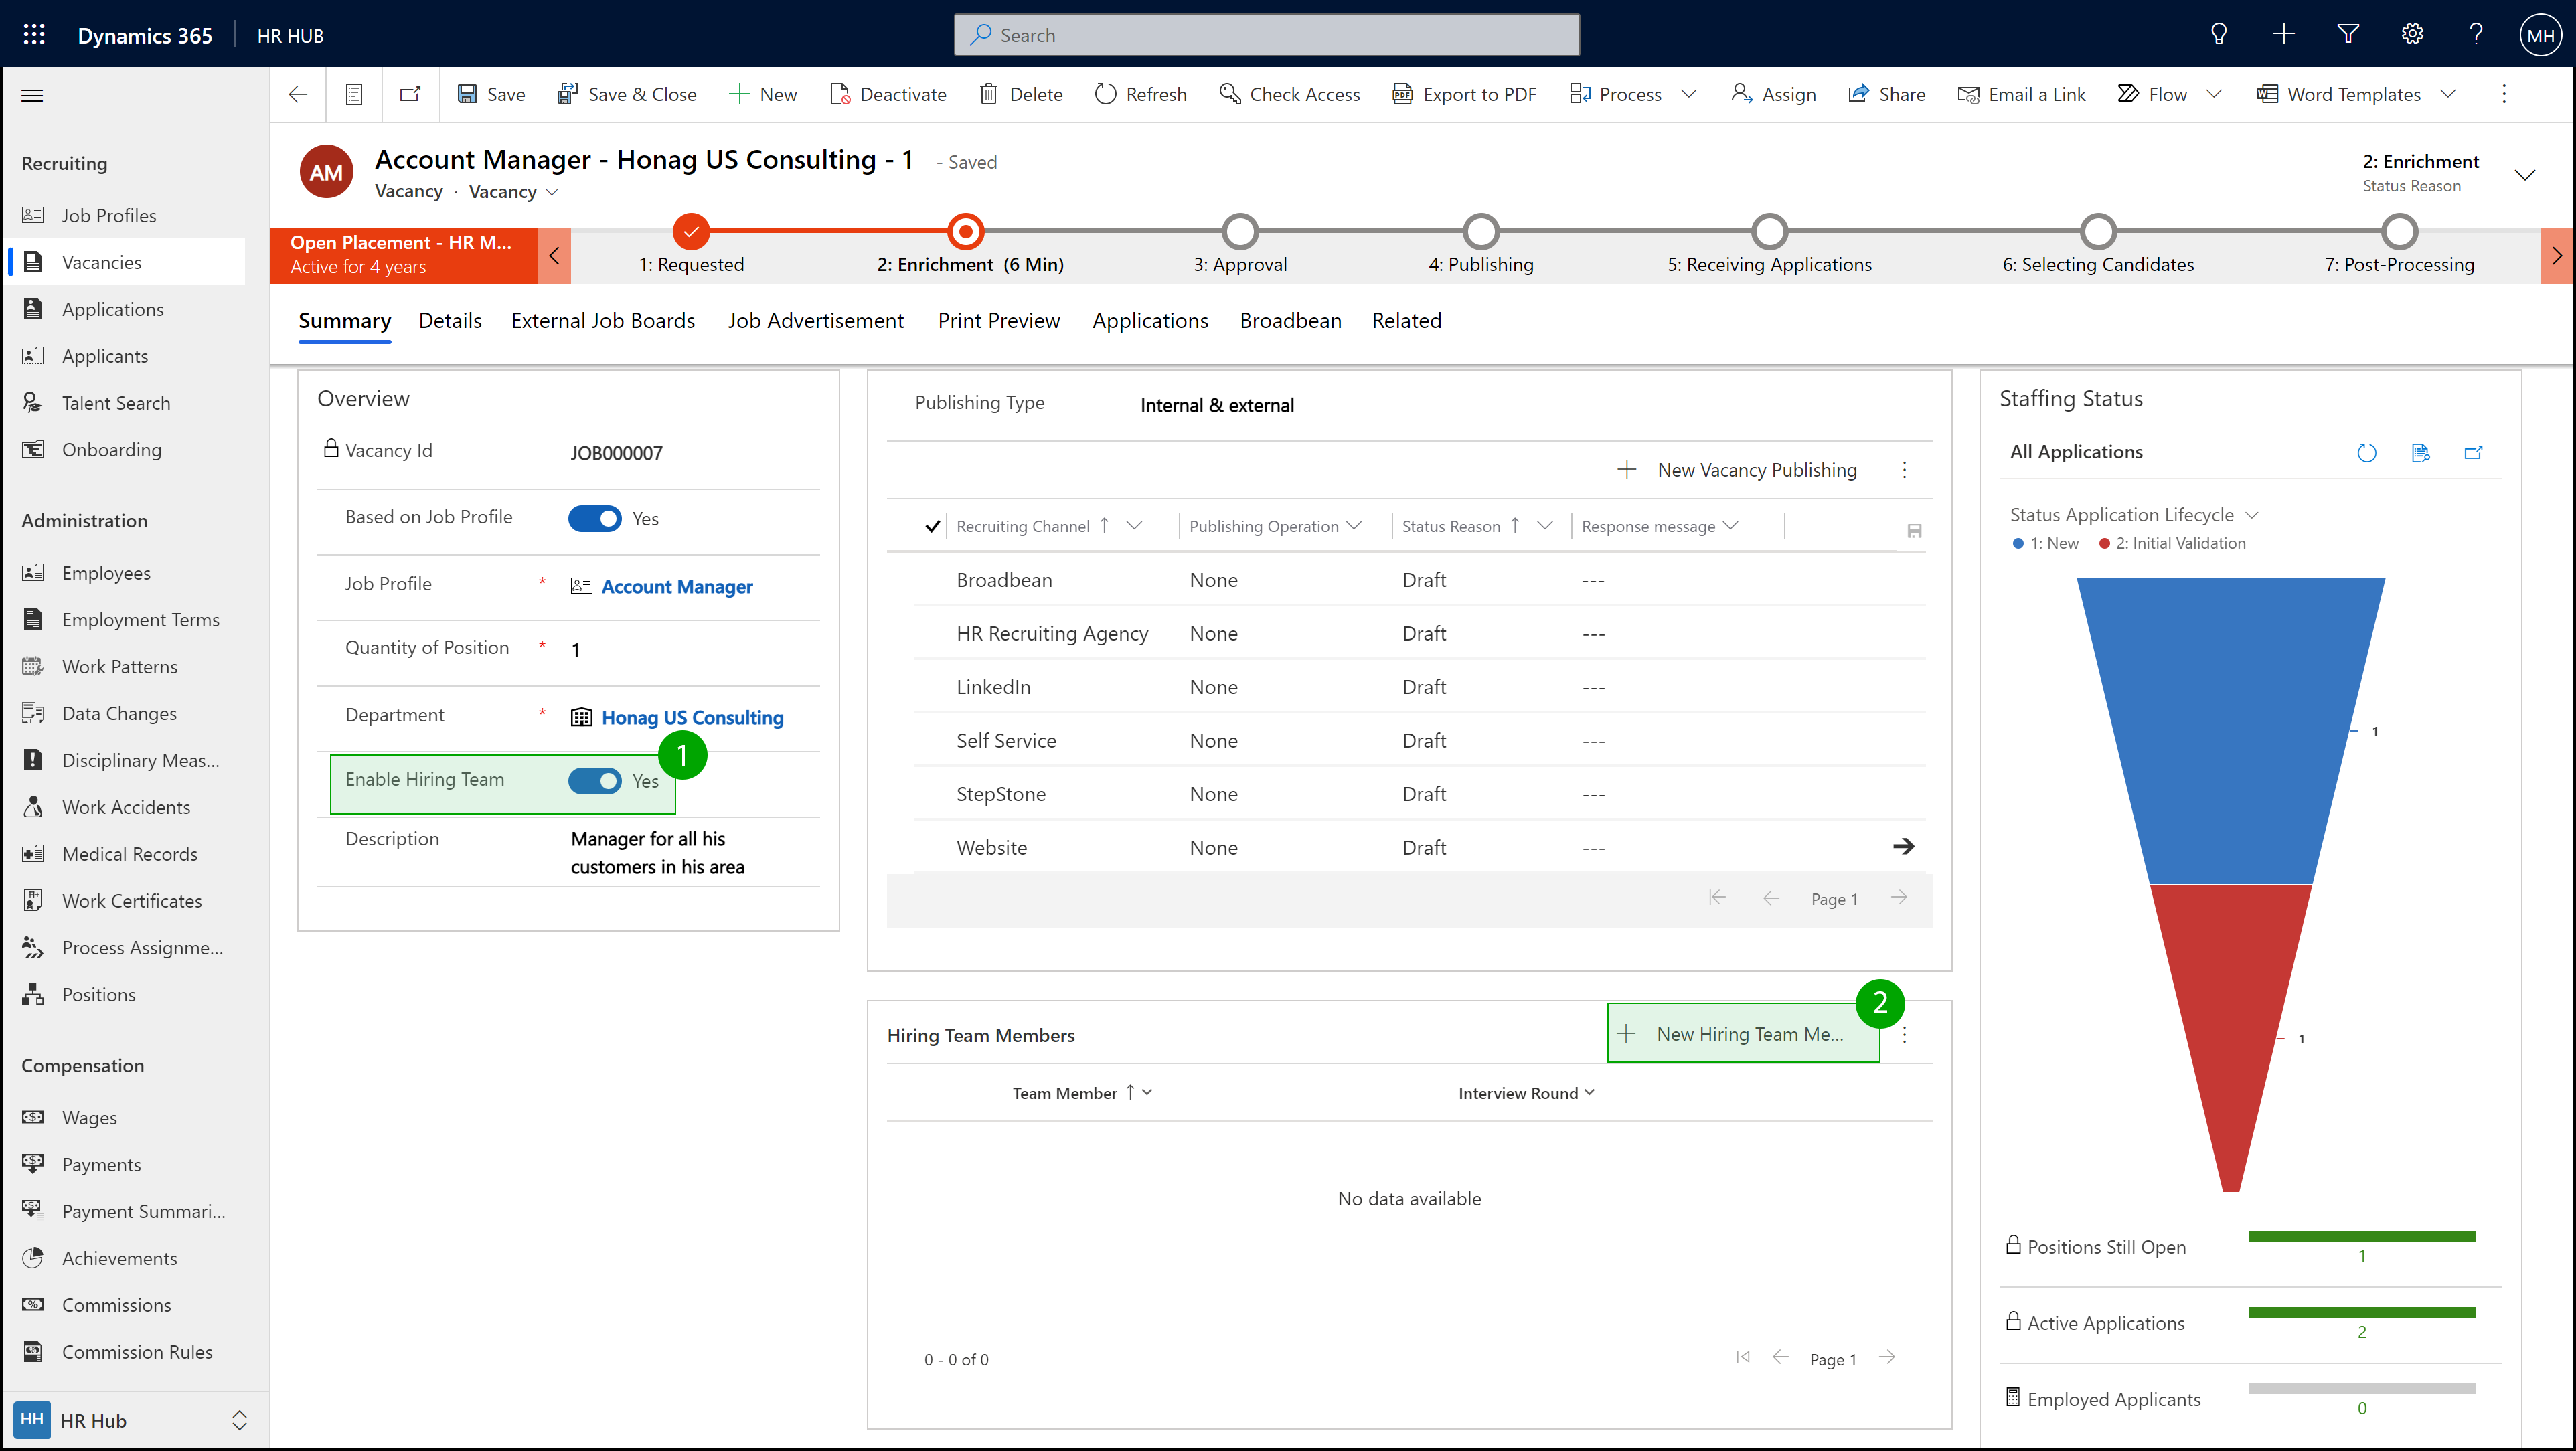
Task: Collapse the site map hamburger menu
Action: (x=32, y=96)
